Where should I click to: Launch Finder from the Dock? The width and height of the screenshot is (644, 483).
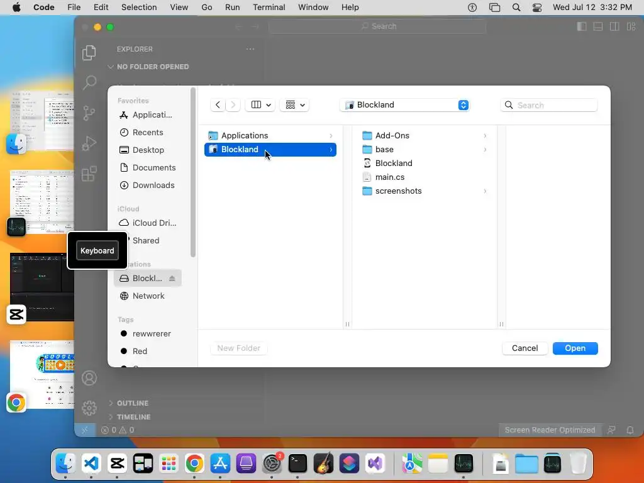(65, 464)
